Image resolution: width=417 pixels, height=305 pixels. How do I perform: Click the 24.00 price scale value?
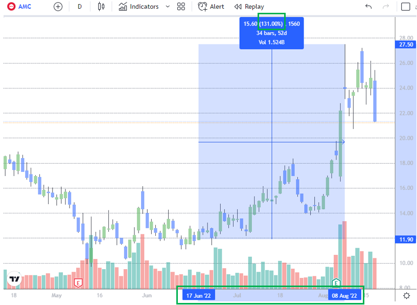tap(406, 88)
